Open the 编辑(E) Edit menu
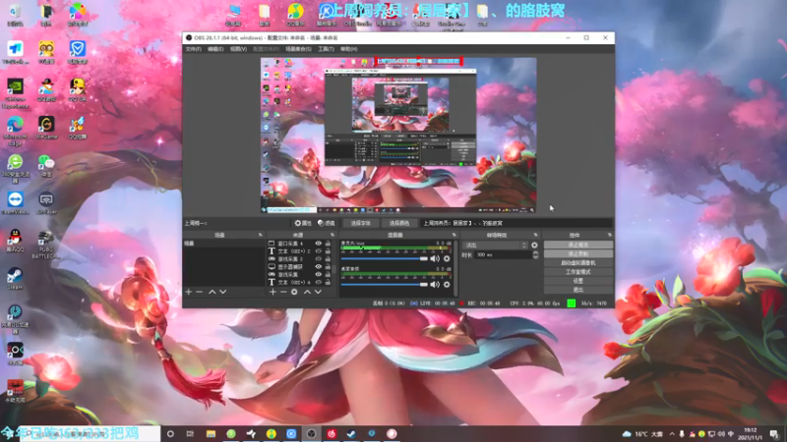 coord(215,49)
